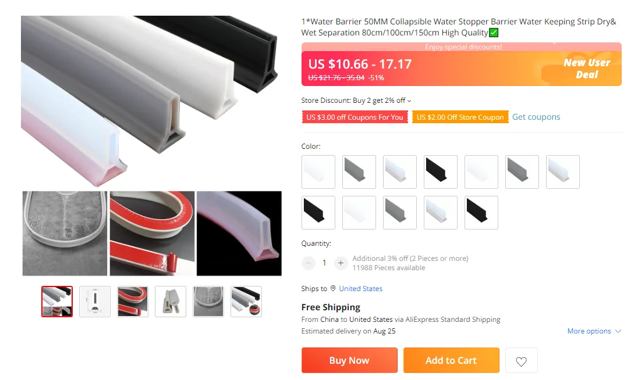Viewport: 638px width, 380px height.
Task: Change shipping destination United States link
Action: (x=360, y=289)
